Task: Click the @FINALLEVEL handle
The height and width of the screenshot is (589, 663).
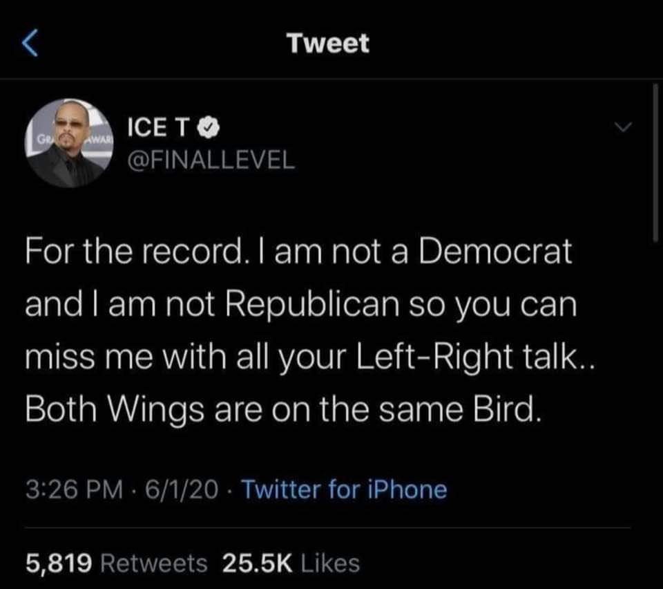Action: point(211,160)
